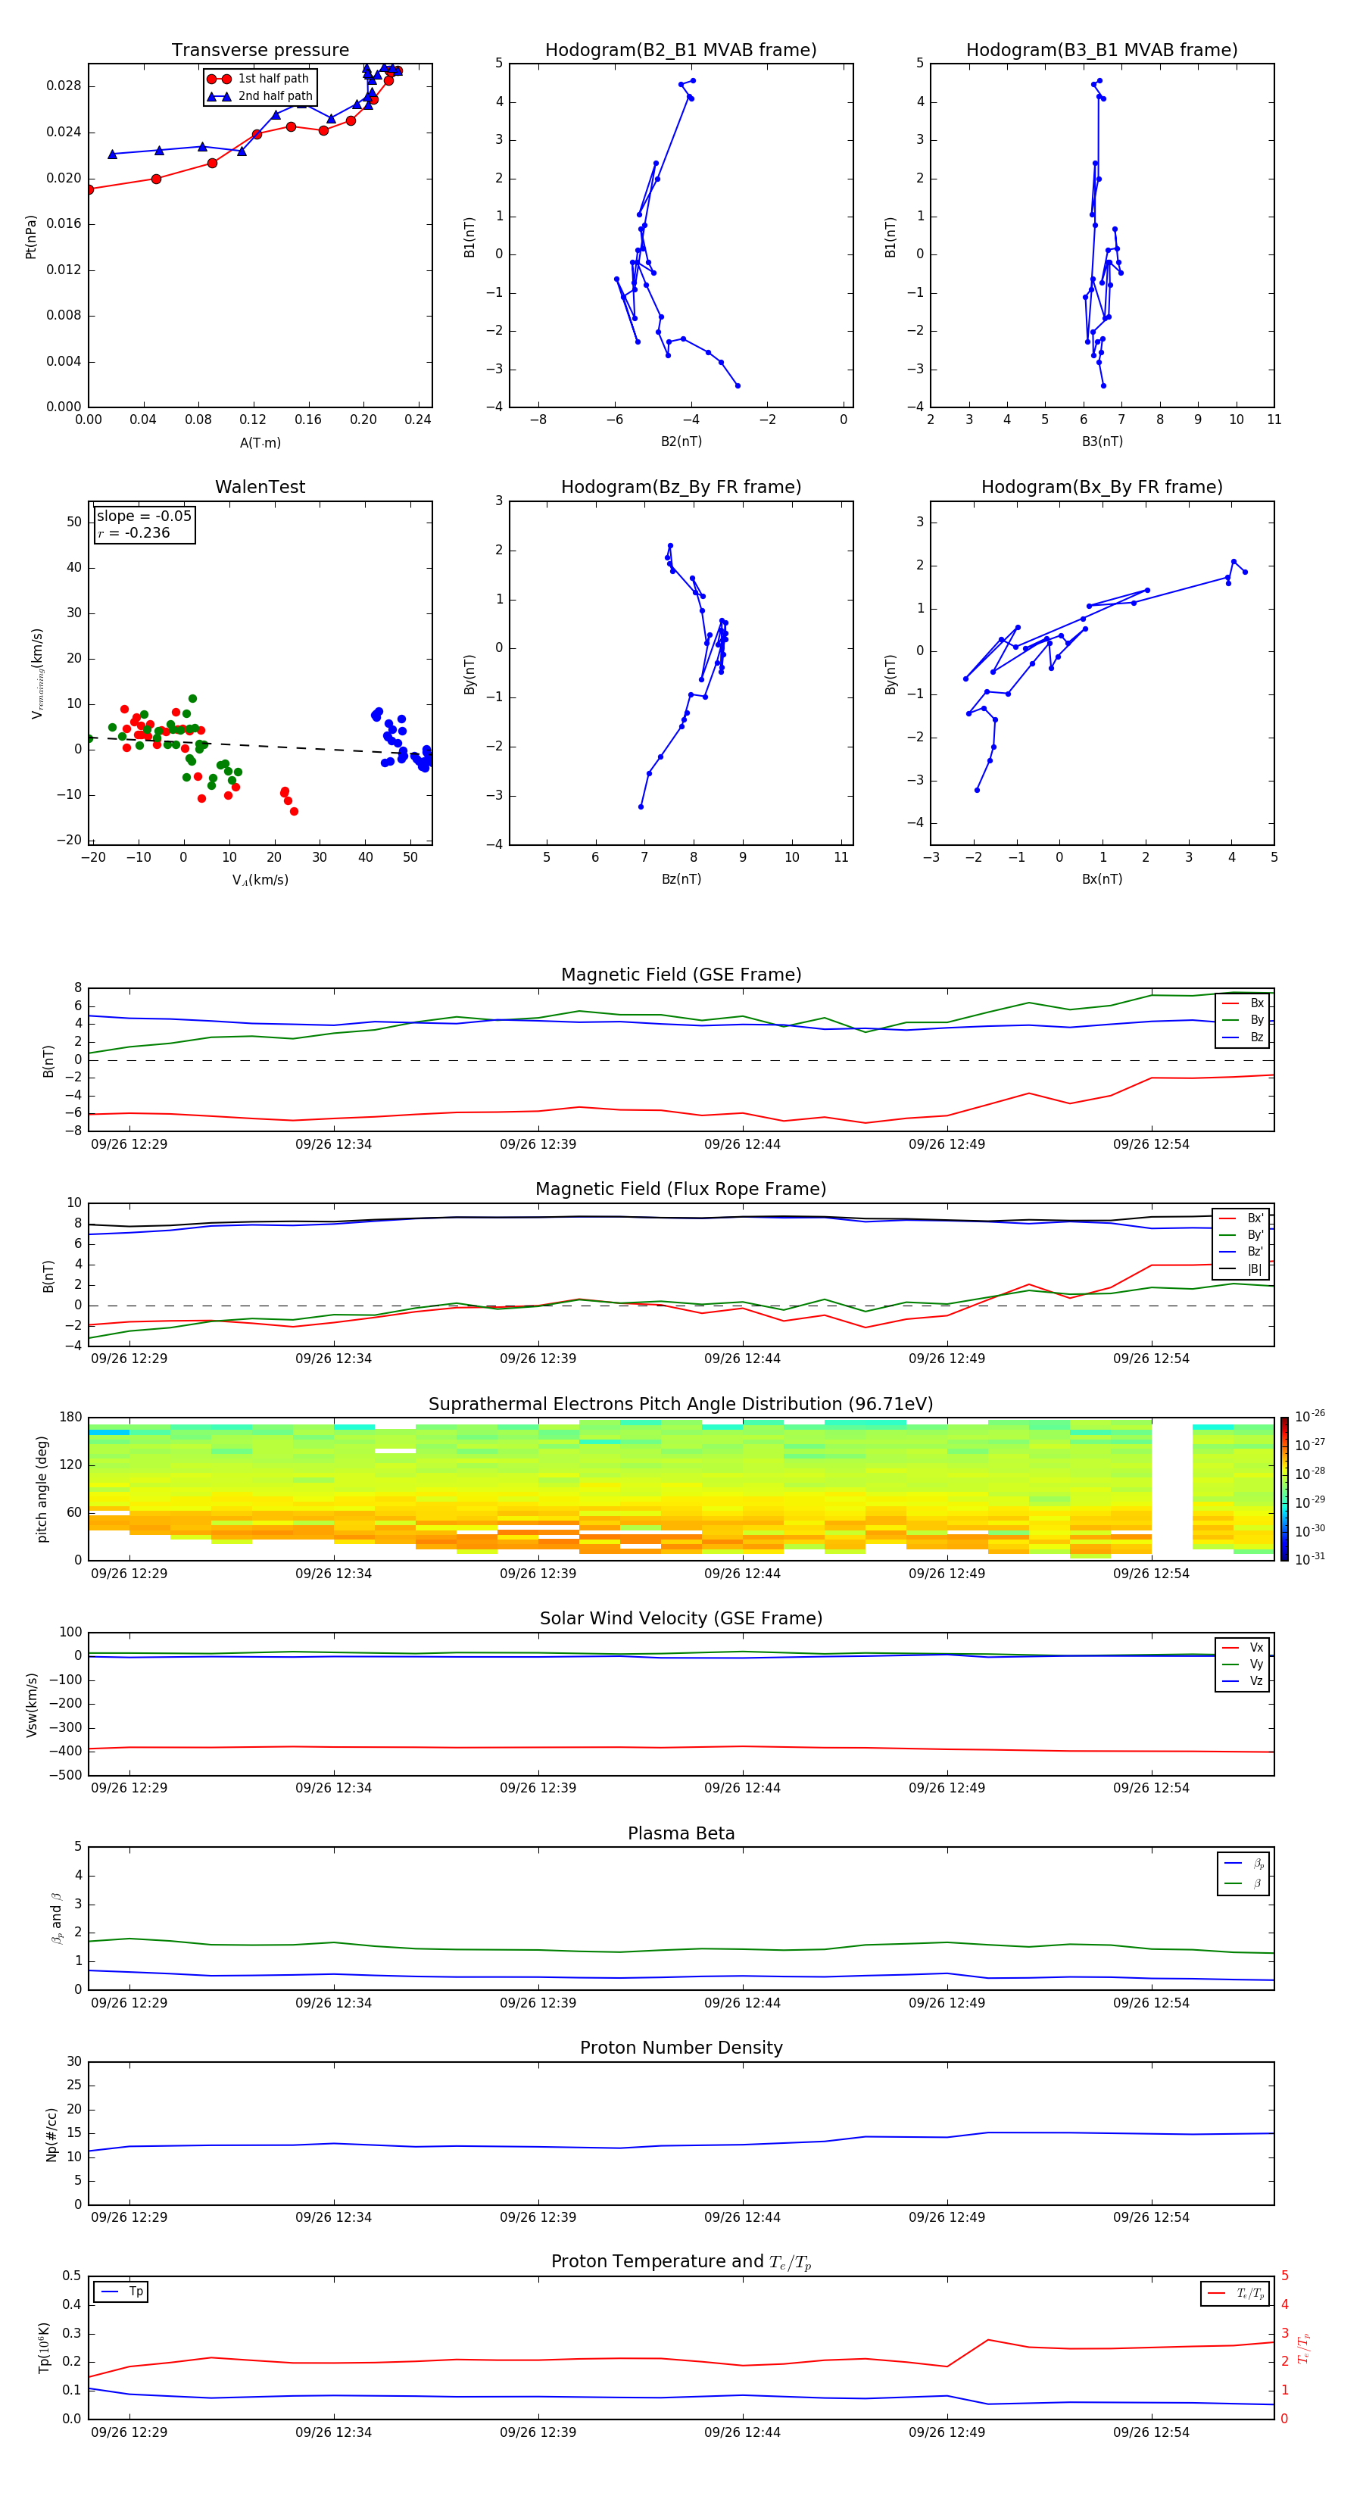Click the 'Np(#/cc)' y-axis label
Image resolution: width=1363 pixels, height=2499 pixels.
click(51, 2134)
